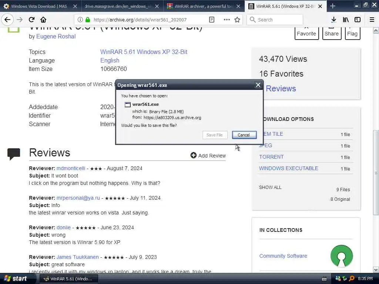
Task: Open a new tab with plus
Action: 333,6
